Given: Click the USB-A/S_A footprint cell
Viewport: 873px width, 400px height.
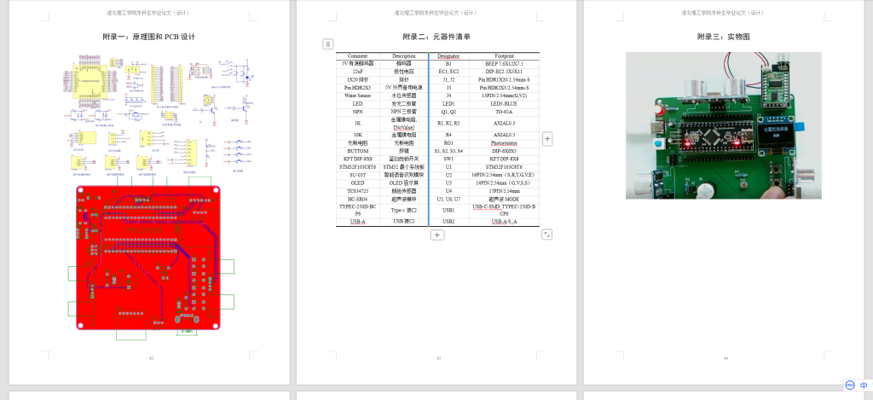Looking at the screenshot, I should point(504,222).
